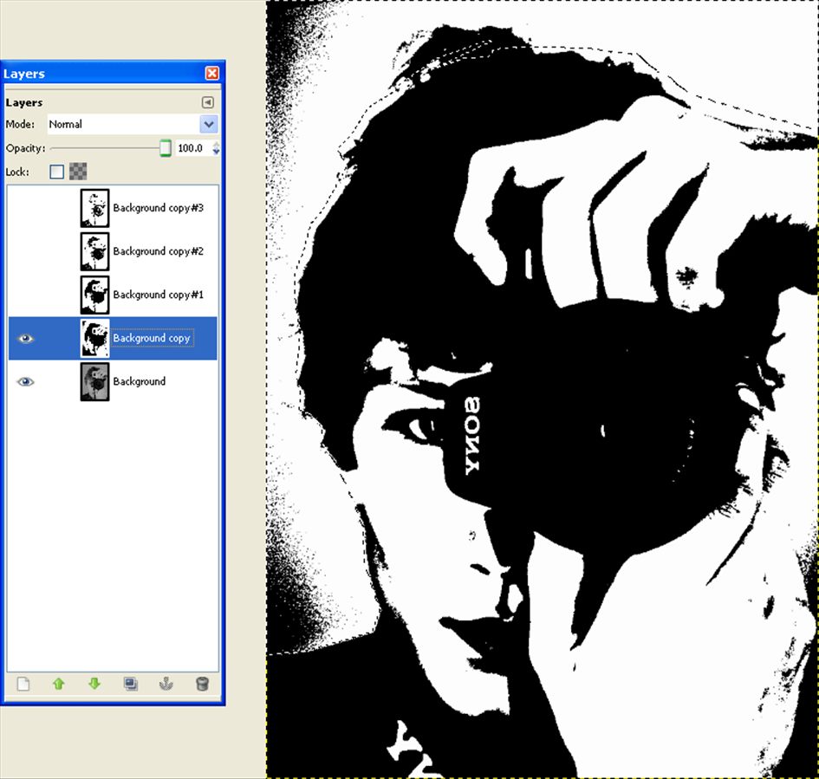Show Background copy#3 via its empty visibility slot
The height and width of the screenshot is (779, 819).
[x=25, y=208]
